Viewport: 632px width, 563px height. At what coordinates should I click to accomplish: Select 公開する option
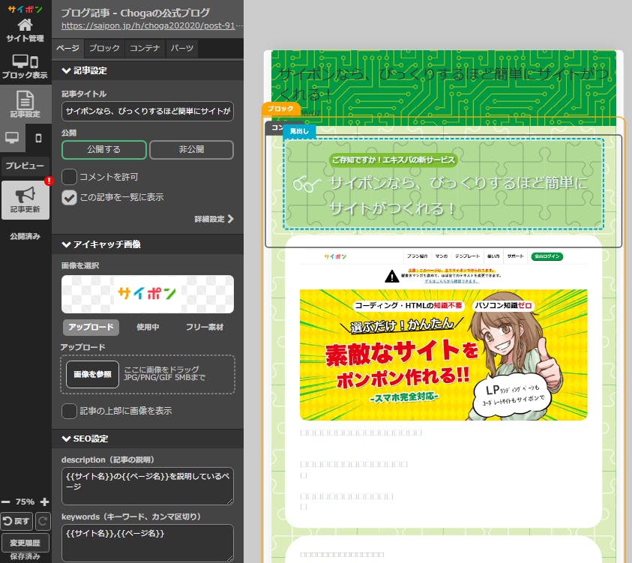[x=104, y=149]
